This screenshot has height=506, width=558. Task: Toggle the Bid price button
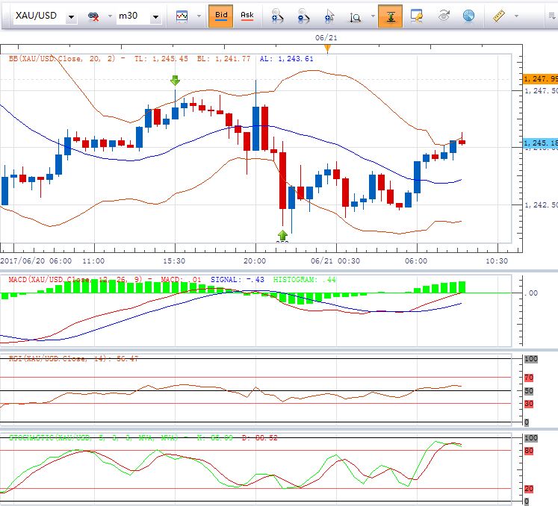221,15
